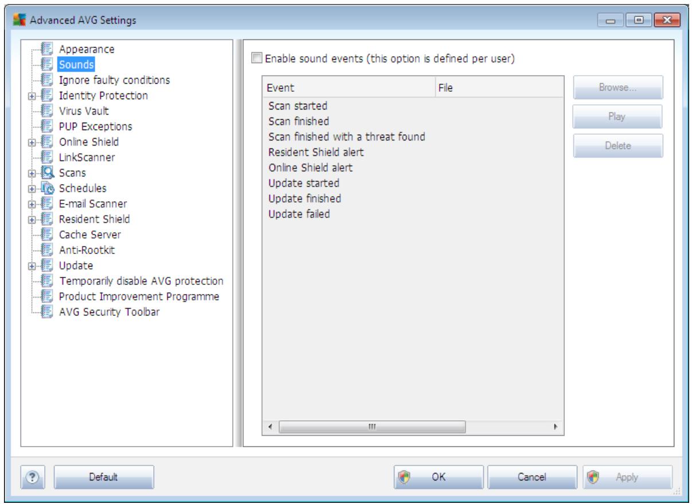Select Appearance in the settings tree
692x504 pixels.
(x=87, y=49)
